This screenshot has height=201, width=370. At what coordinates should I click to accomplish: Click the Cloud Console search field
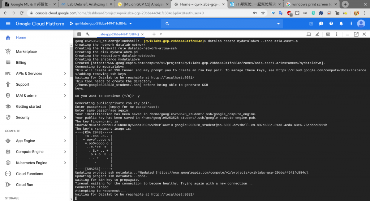[222, 23]
